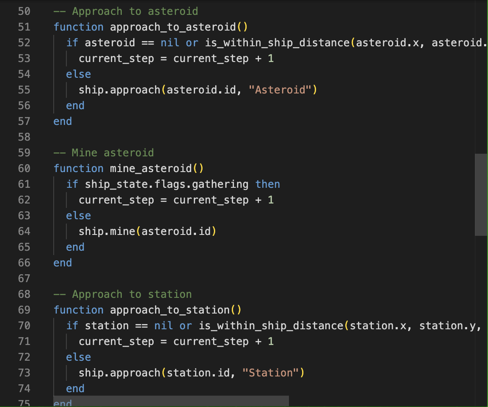Click the keyword else on line 54
Image resolution: width=488 pixels, height=407 pixels.
click(x=78, y=74)
